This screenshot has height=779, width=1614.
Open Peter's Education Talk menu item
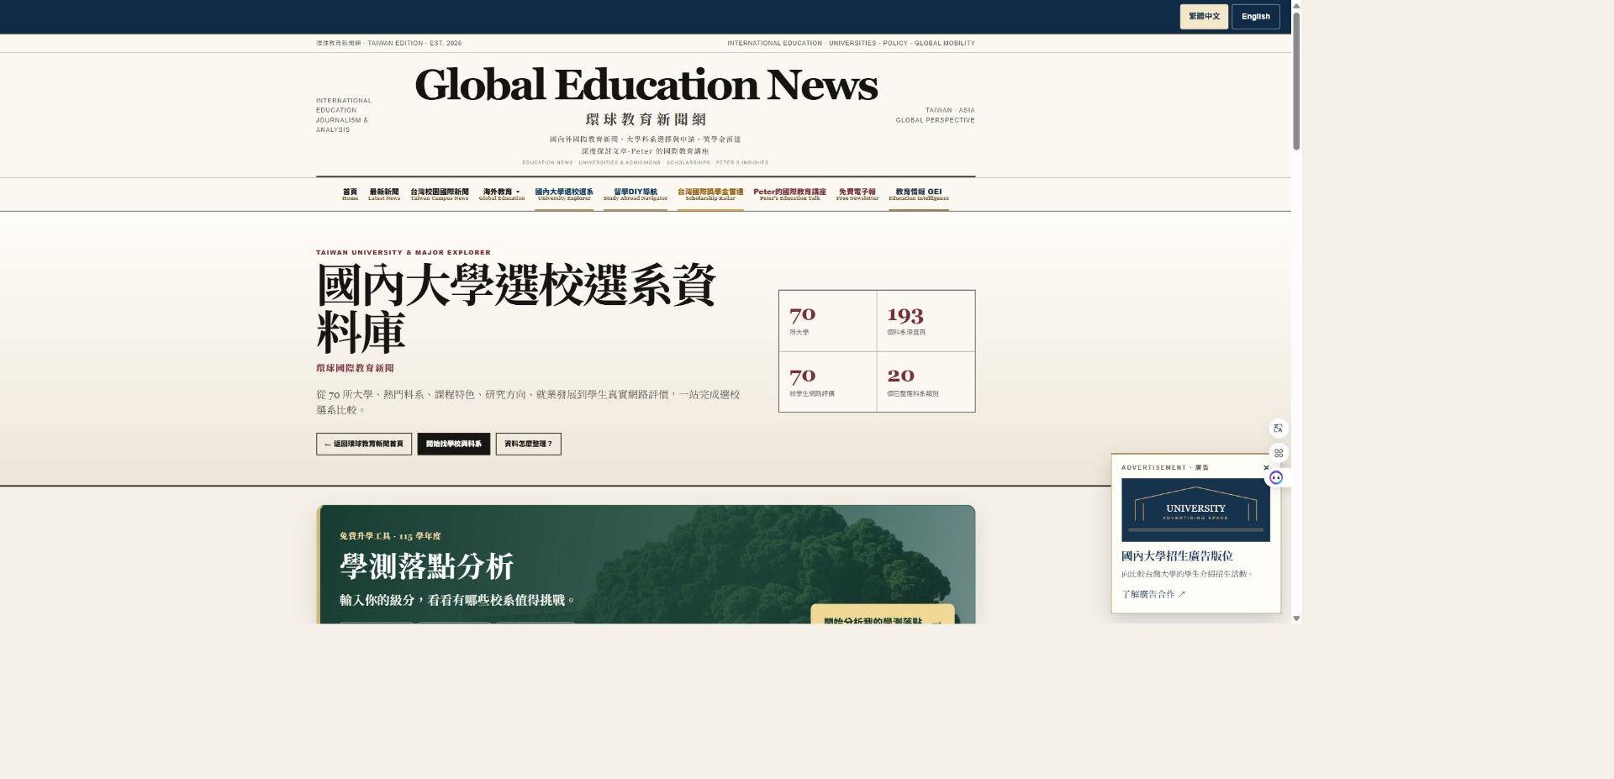tap(789, 194)
